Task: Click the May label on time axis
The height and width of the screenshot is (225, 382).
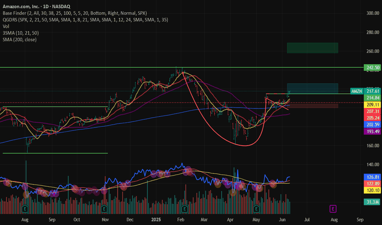Action: [256, 220]
